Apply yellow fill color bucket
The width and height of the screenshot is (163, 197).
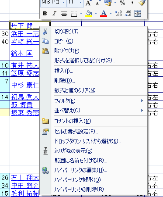[x=89, y=14]
